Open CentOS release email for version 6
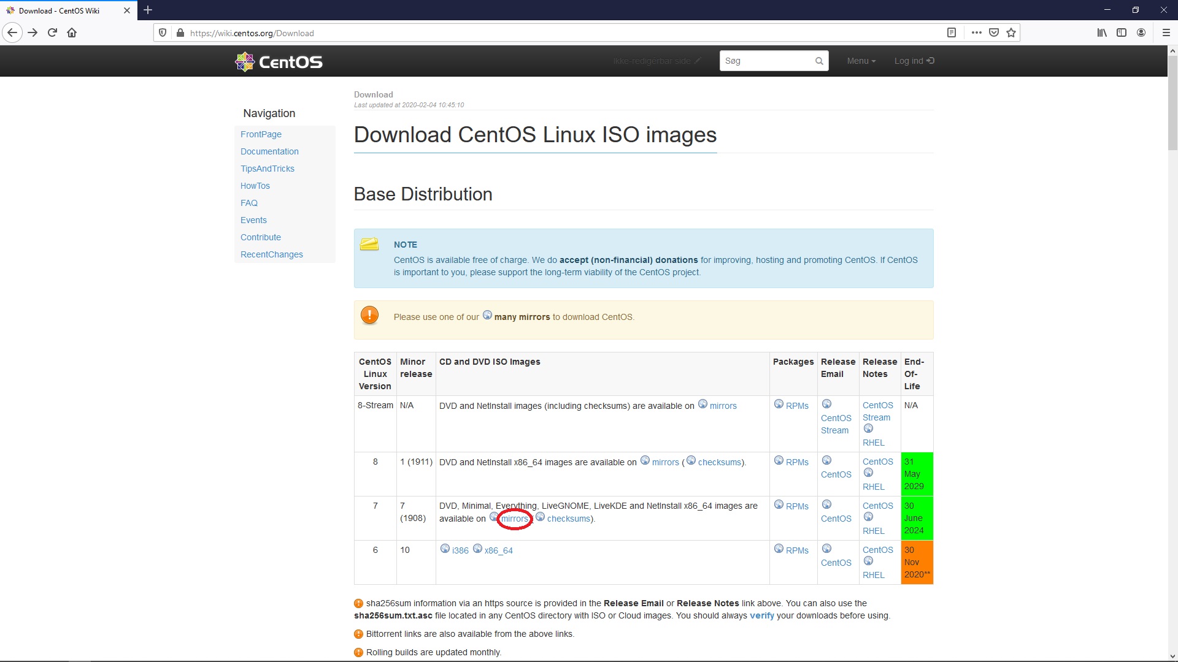This screenshot has height=662, width=1178. tap(836, 563)
